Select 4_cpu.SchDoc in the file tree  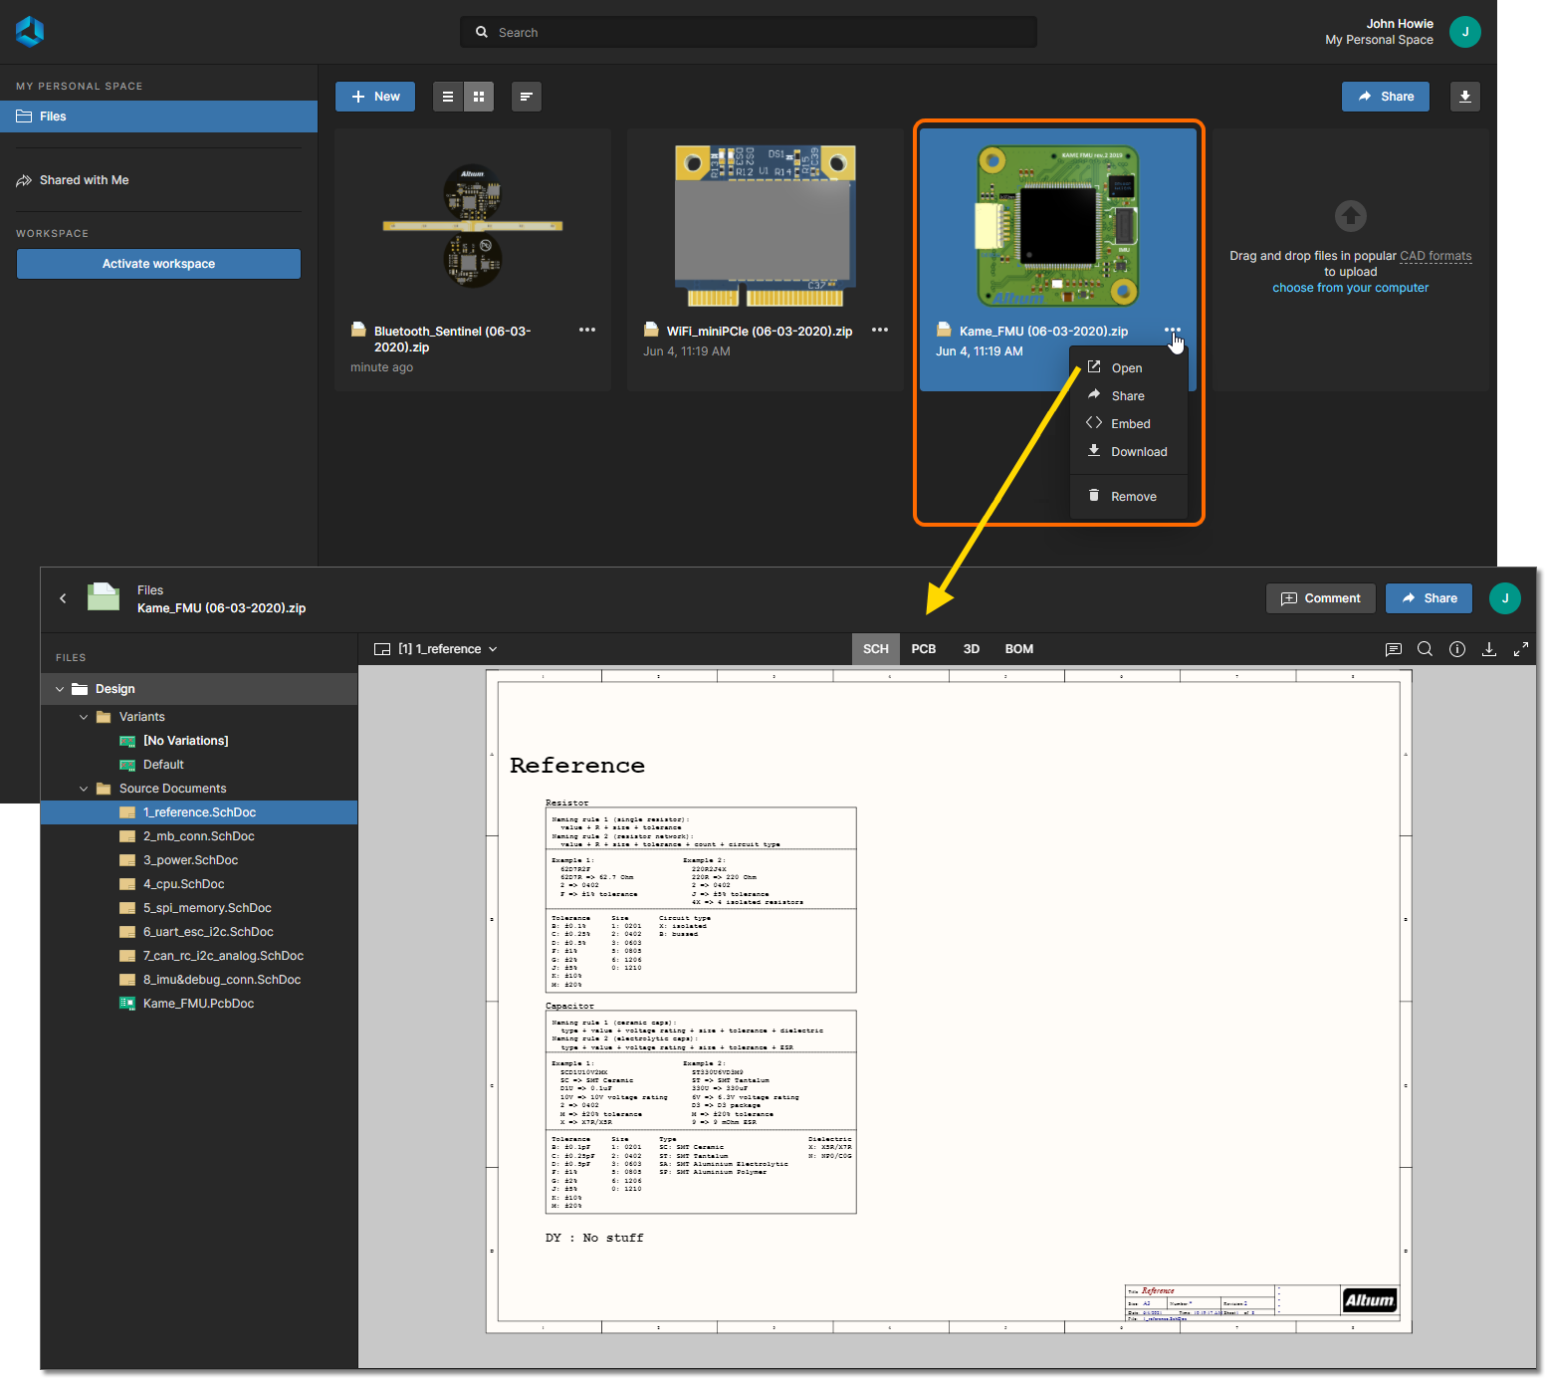pos(183,884)
